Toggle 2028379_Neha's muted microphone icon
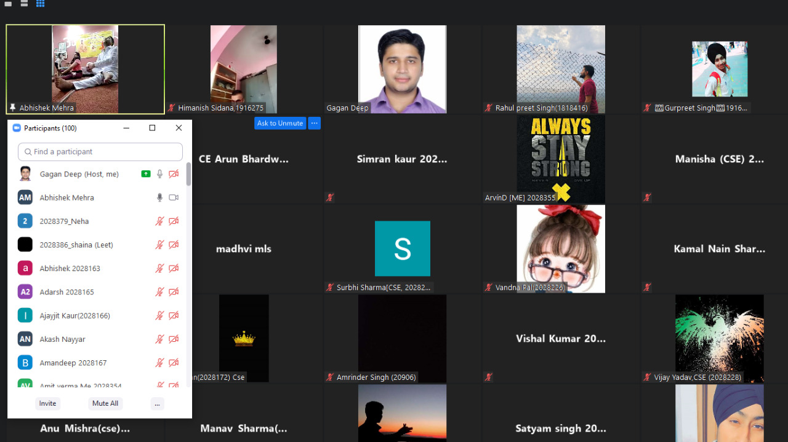Image resolution: width=788 pixels, height=442 pixels. (x=159, y=221)
